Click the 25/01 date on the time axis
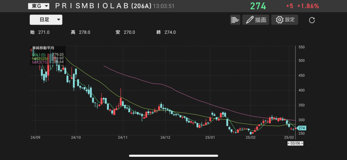347x160 pixels. coord(210,138)
